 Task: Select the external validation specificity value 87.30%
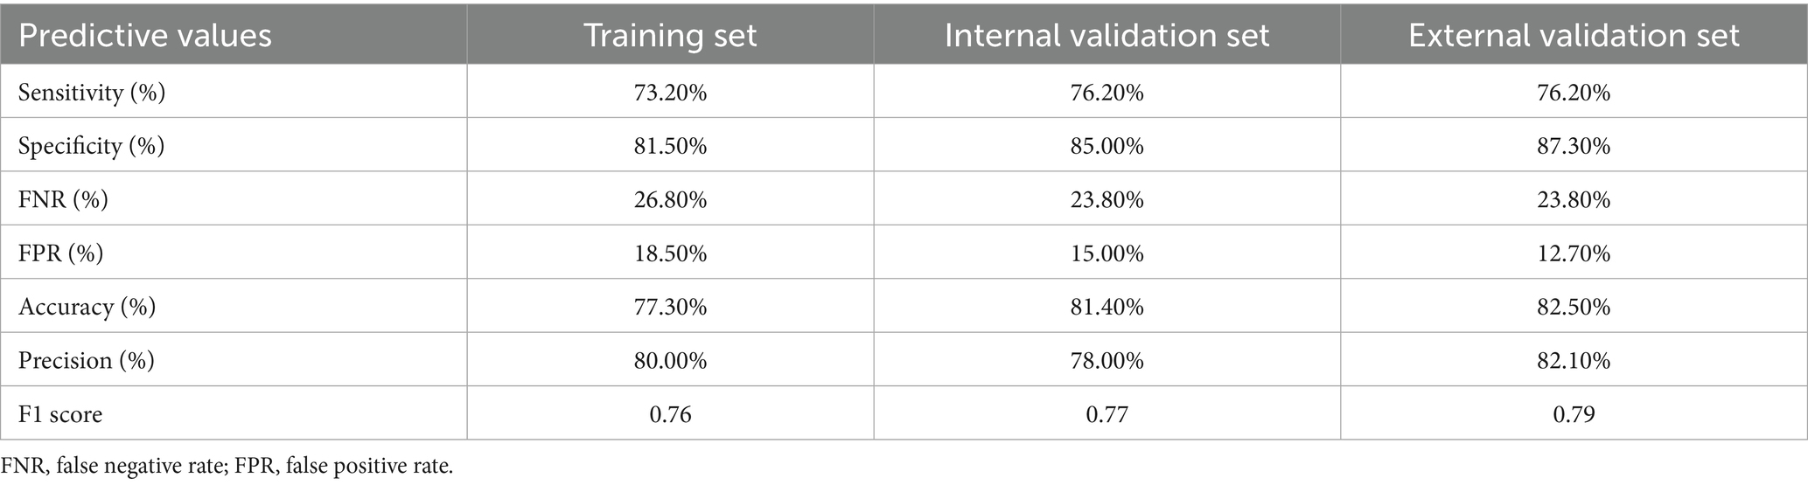(x=1574, y=146)
